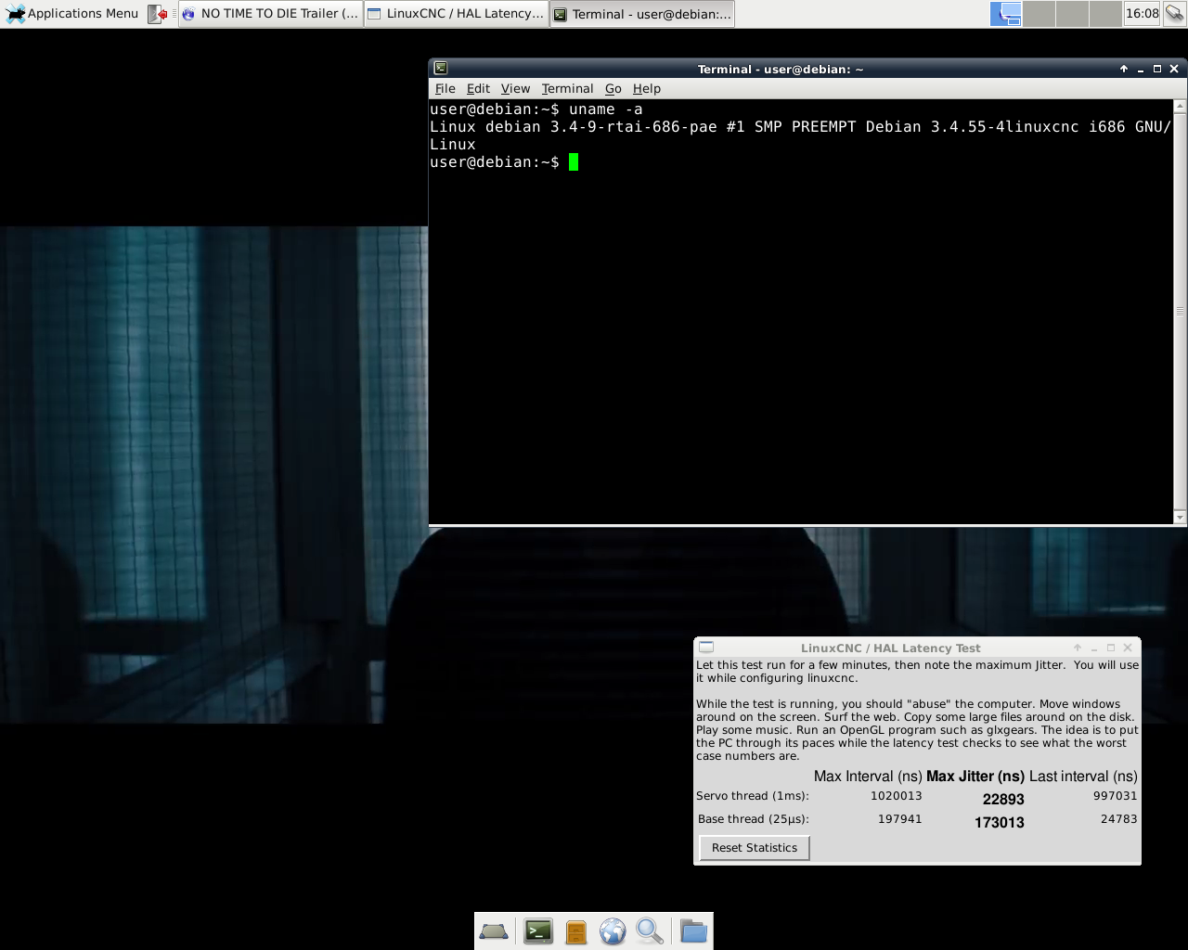Switch to third workspace in pager
The image size is (1188, 950).
(x=1071, y=14)
